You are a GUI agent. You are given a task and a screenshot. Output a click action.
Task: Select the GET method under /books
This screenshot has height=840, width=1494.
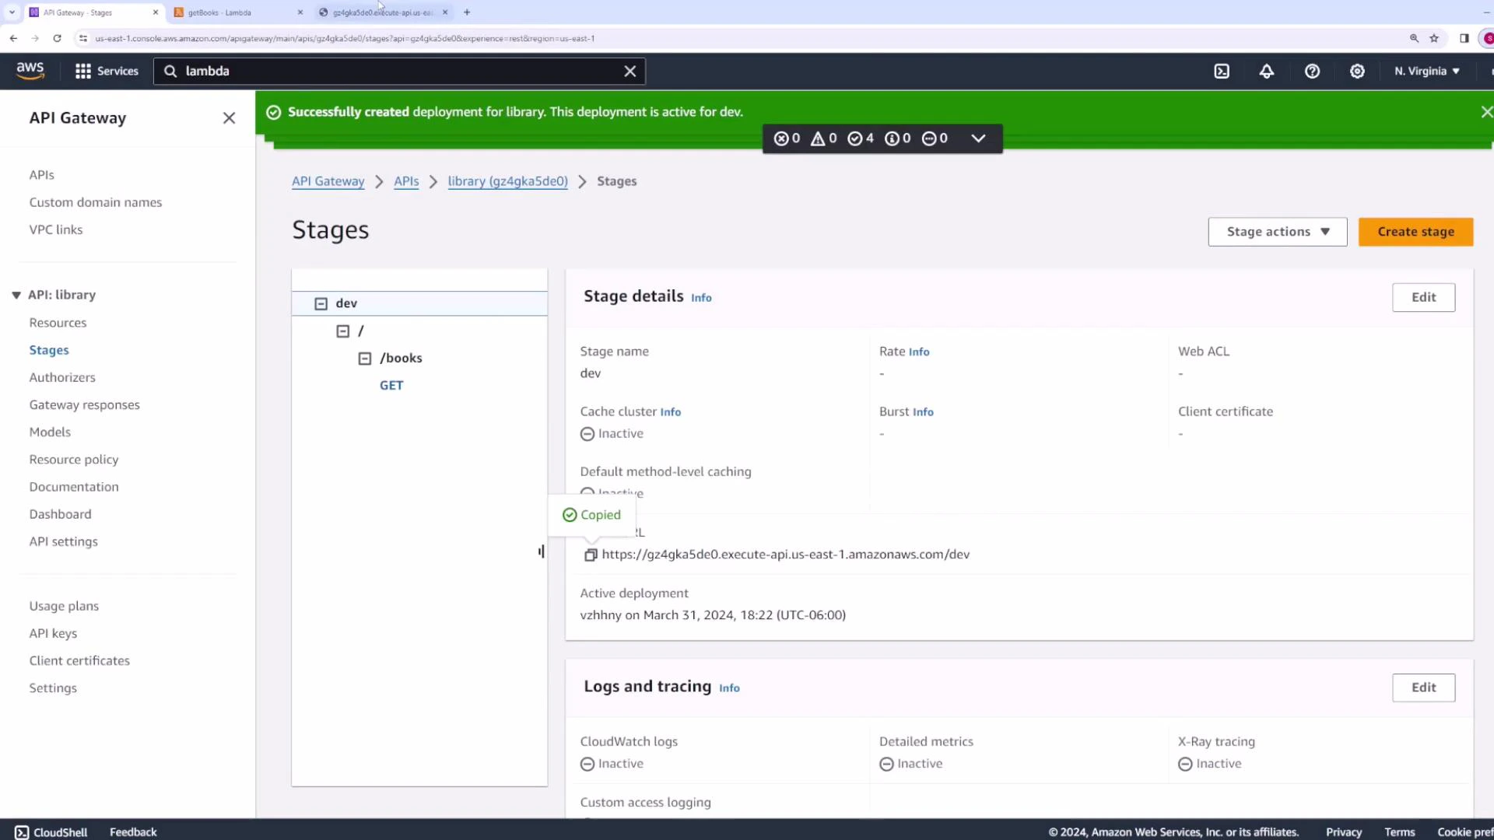pyautogui.click(x=391, y=385)
